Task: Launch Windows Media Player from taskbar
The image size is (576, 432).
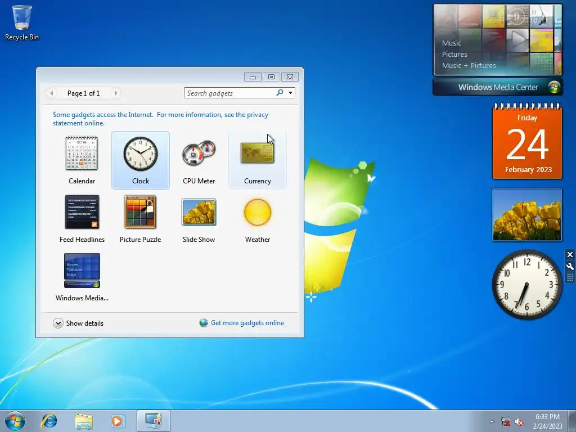Action: click(118, 421)
